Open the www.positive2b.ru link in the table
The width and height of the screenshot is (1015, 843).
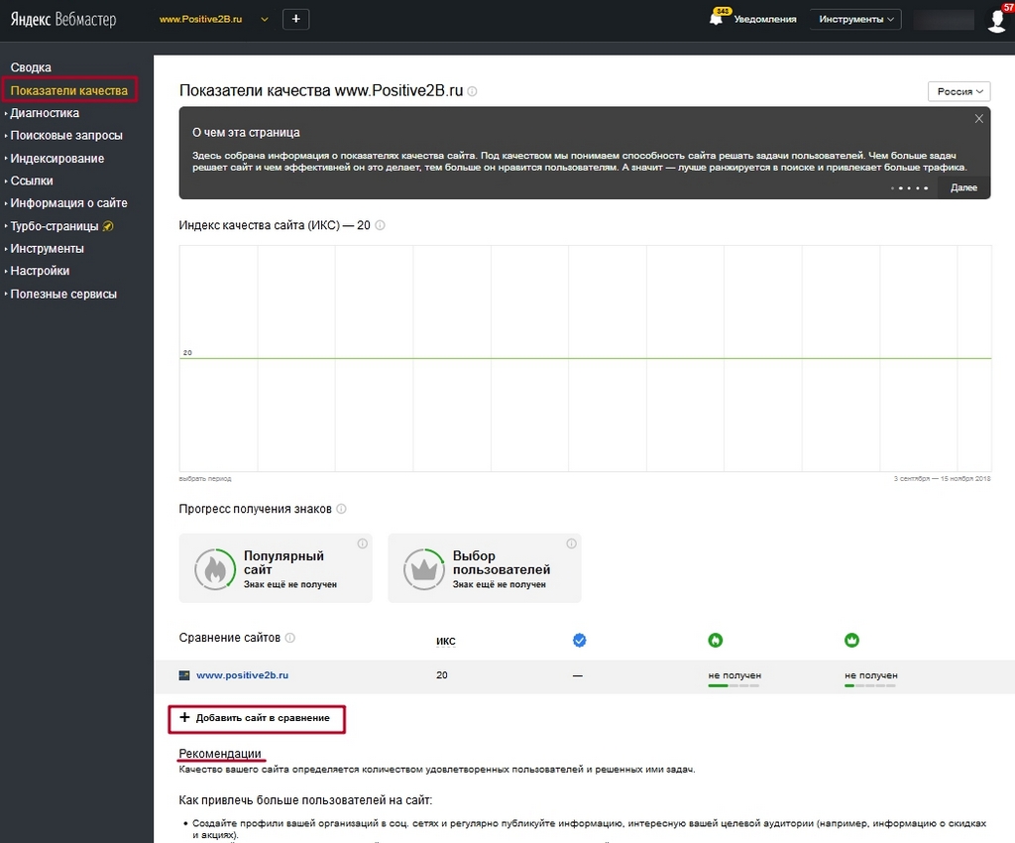(242, 675)
